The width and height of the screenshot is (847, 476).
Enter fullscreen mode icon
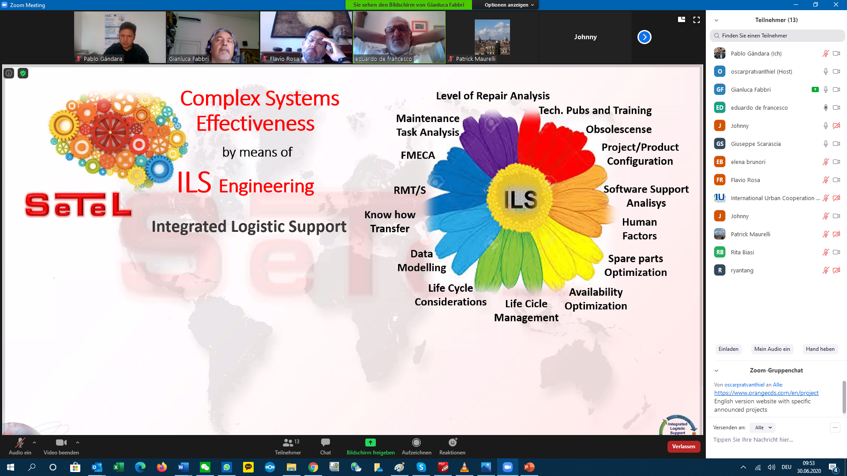[697, 20]
